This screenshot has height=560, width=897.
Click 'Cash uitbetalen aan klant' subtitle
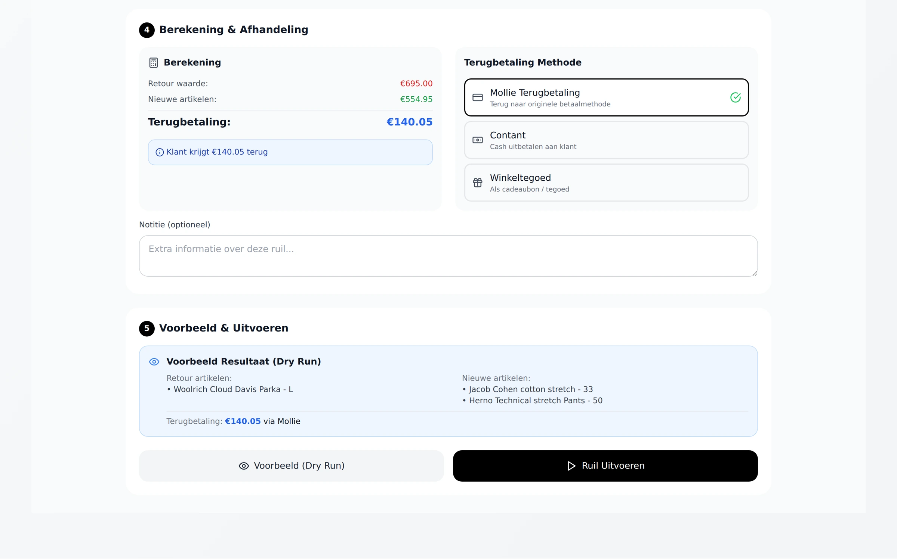(x=533, y=147)
